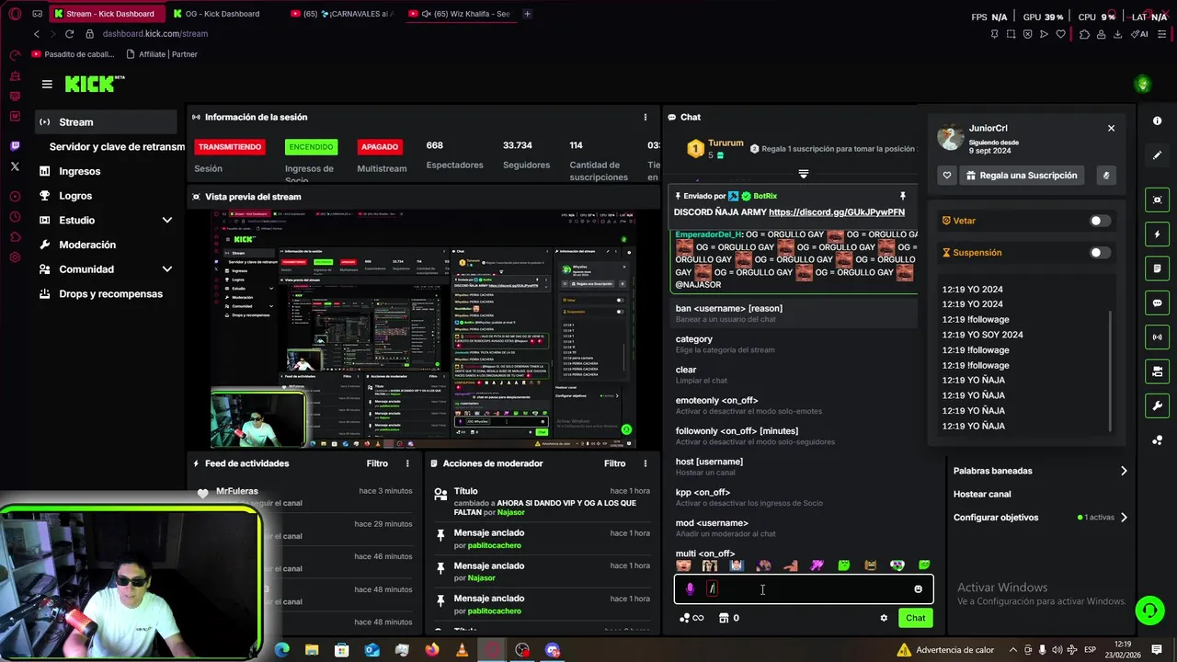Click mute user icon on user card
The height and width of the screenshot is (662, 1177).
[1106, 176]
